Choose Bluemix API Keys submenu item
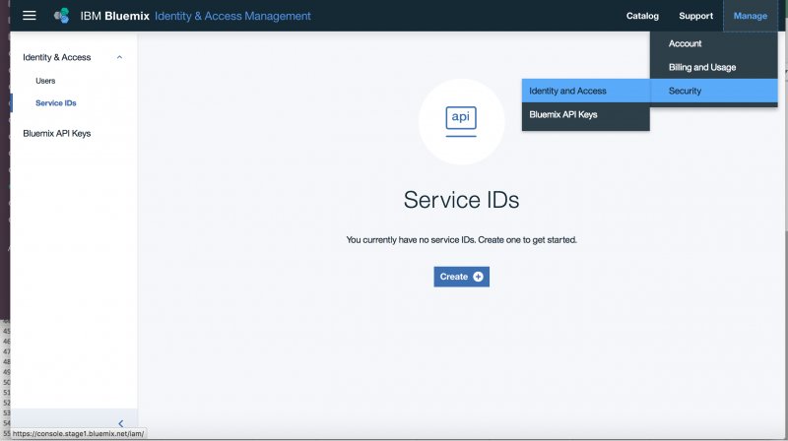The height and width of the screenshot is (441, 788). pos(586,114)
